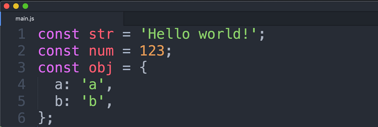Click the yellow minimize window button

coord(16,6)
